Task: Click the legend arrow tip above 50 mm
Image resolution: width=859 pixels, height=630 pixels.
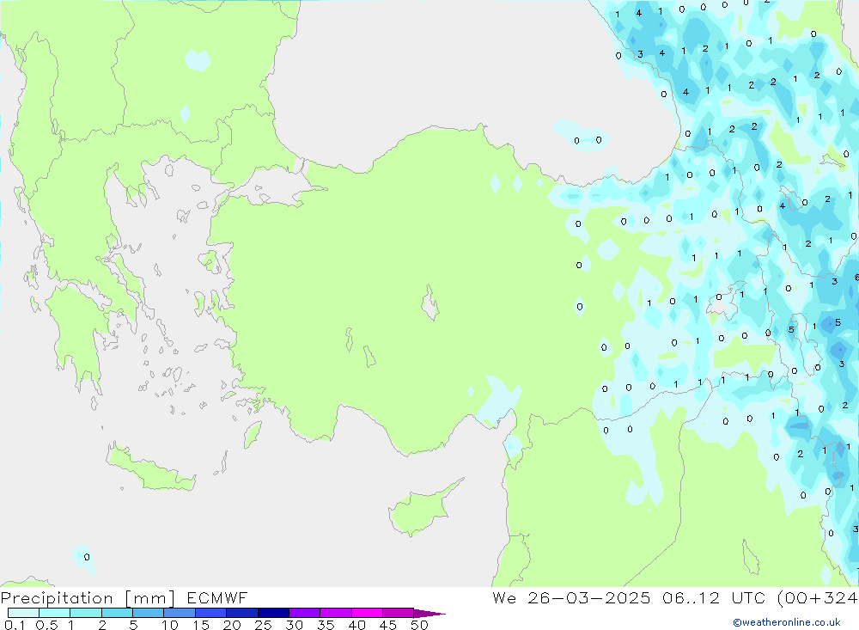Action: tap(429, 614)
